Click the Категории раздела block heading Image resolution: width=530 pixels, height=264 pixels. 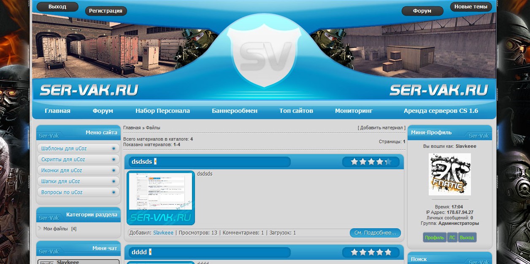point(92,214)
